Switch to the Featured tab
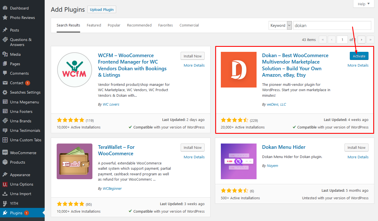 (x=94, y=25)
